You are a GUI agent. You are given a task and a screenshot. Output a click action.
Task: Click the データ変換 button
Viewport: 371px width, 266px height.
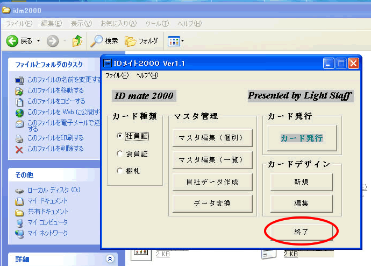(x=212, y=203)
